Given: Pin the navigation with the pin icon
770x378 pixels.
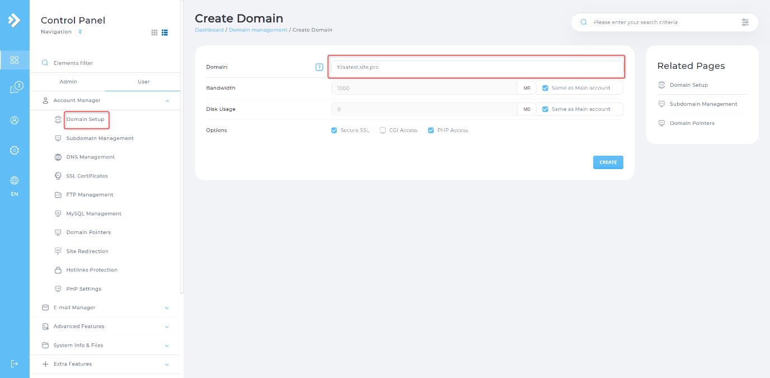Looking at the screenshot, I should [x=80, y=32].
